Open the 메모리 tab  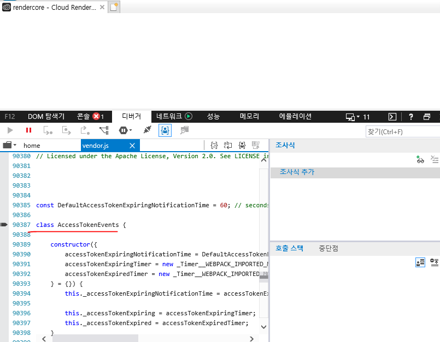tap(249, 116)
